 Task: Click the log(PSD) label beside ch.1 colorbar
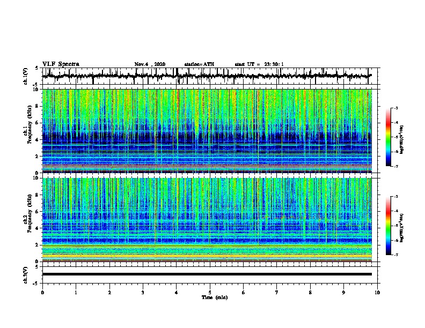click(x=402, y=139)
